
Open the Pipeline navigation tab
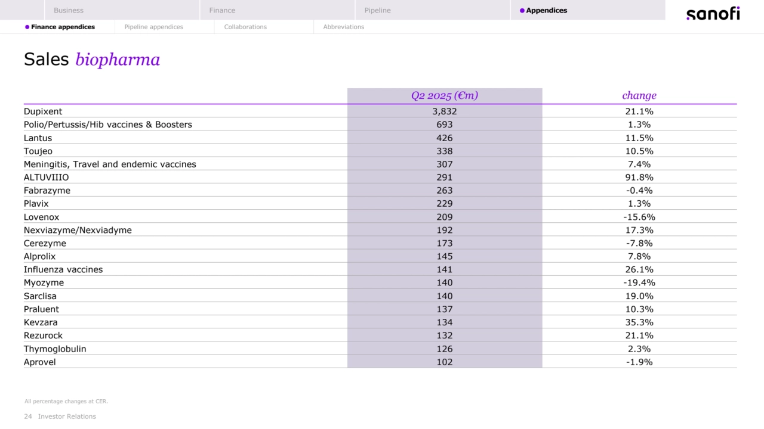pos(432,10)
